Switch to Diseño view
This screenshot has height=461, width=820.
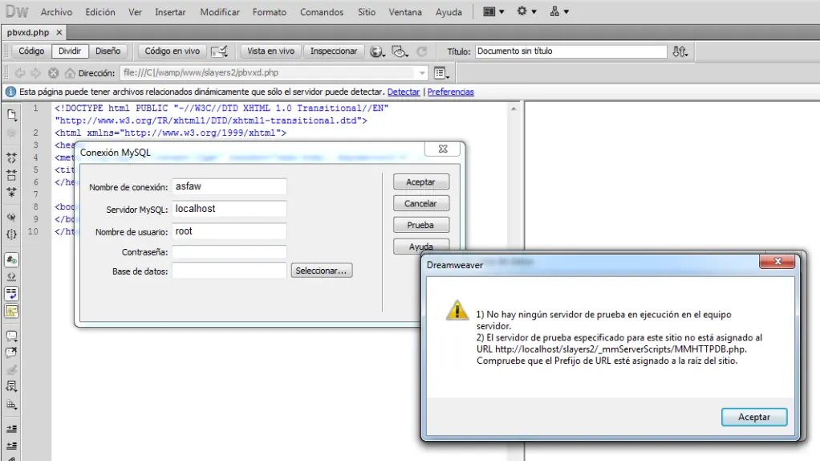coord(108,51)
